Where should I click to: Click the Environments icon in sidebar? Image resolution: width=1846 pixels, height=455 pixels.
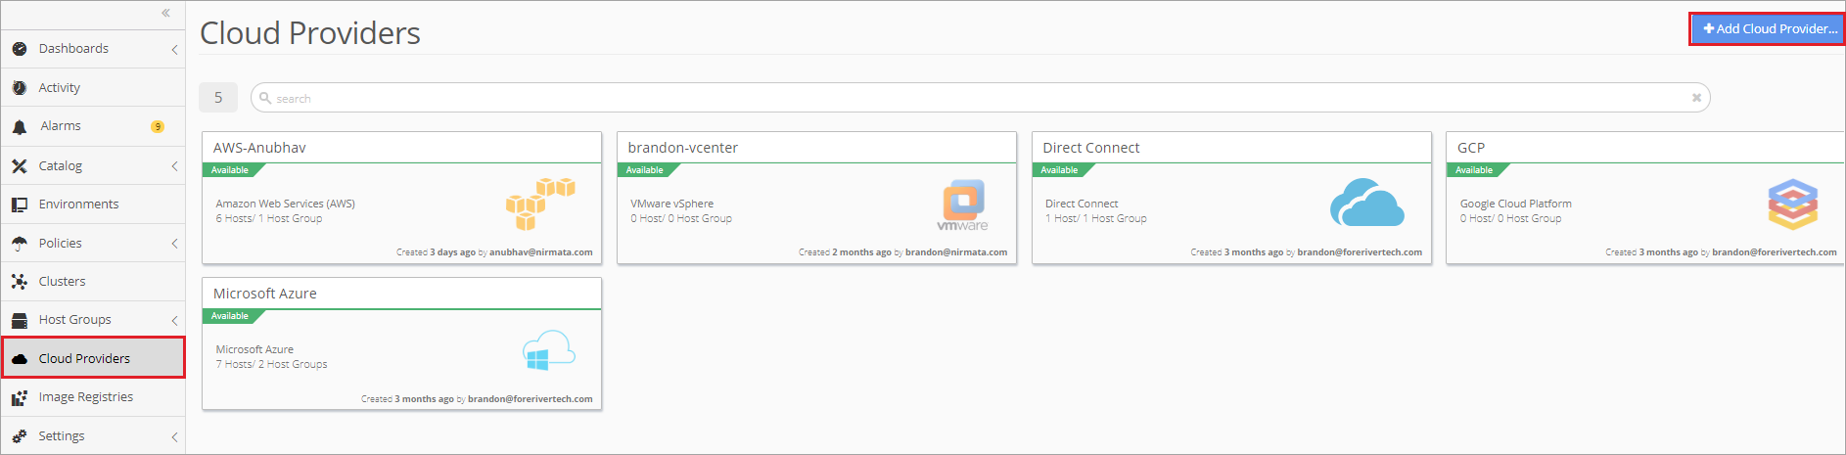click(x=20, y=205)
